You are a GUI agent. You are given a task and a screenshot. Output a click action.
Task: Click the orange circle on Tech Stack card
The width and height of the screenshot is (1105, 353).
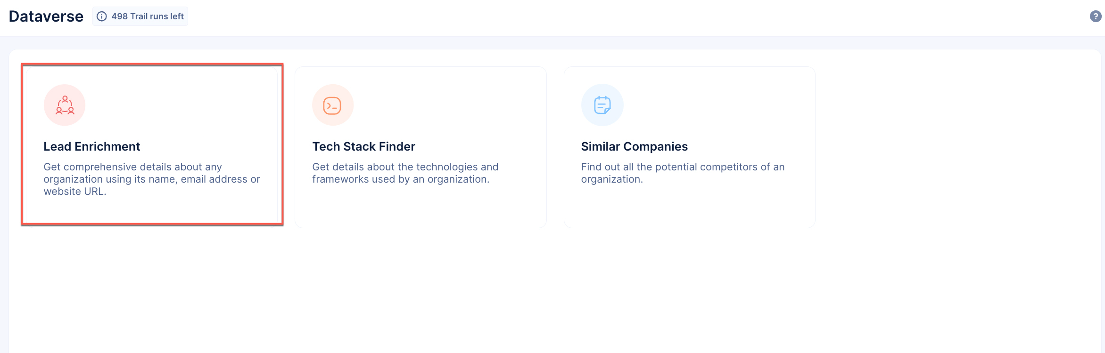[x=333, y=105]
